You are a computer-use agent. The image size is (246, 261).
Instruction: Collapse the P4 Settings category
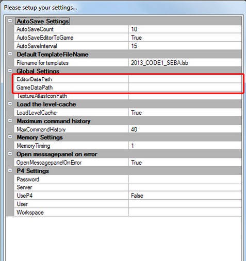[x=10, y=170]
